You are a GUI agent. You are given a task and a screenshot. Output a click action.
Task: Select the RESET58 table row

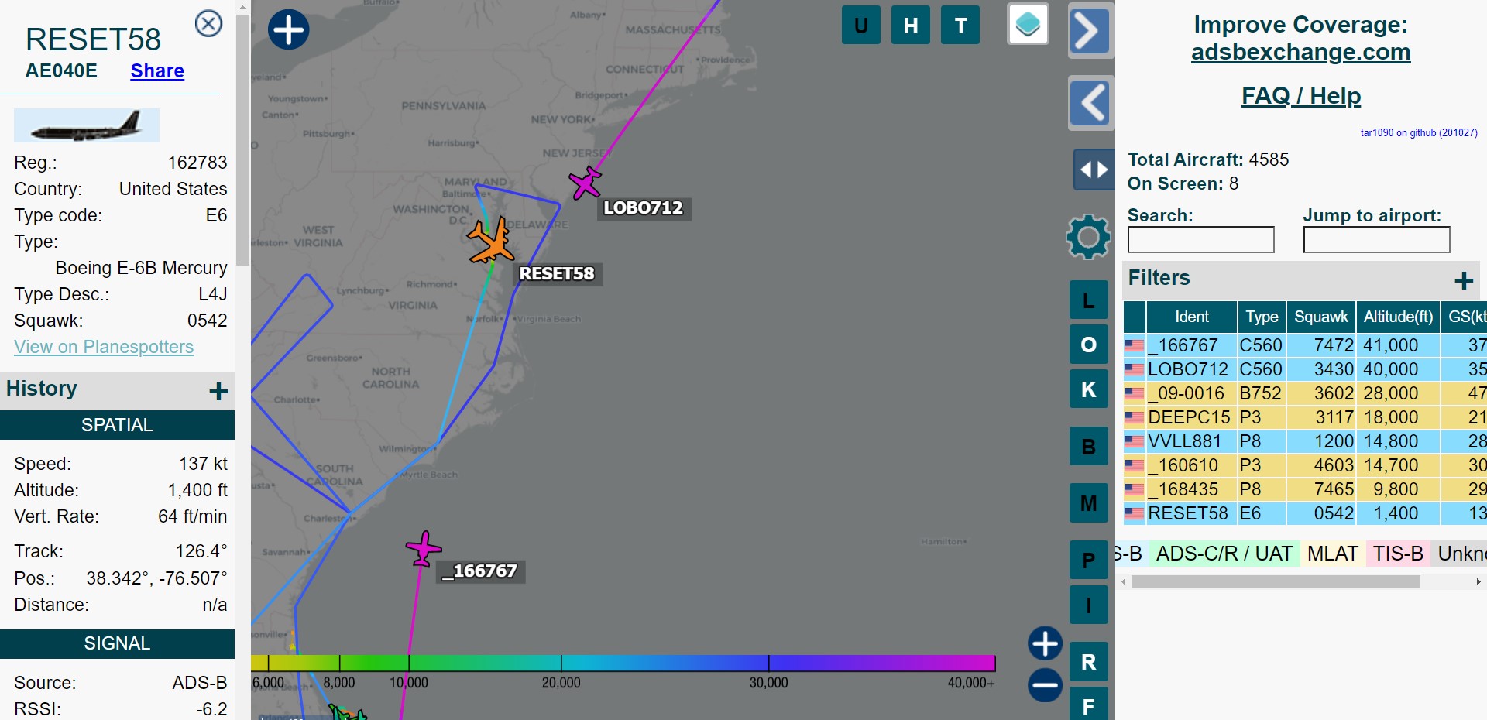pos(1305,513)
